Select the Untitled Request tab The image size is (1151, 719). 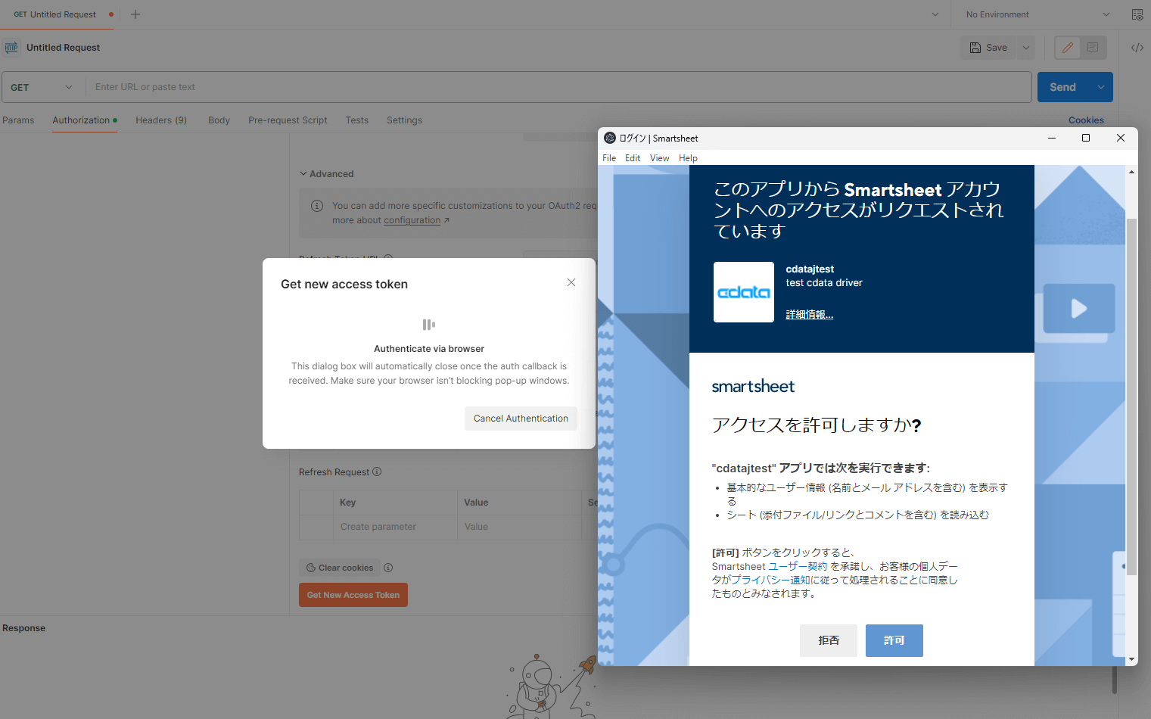pyautogui.click(x=58, y=14)
